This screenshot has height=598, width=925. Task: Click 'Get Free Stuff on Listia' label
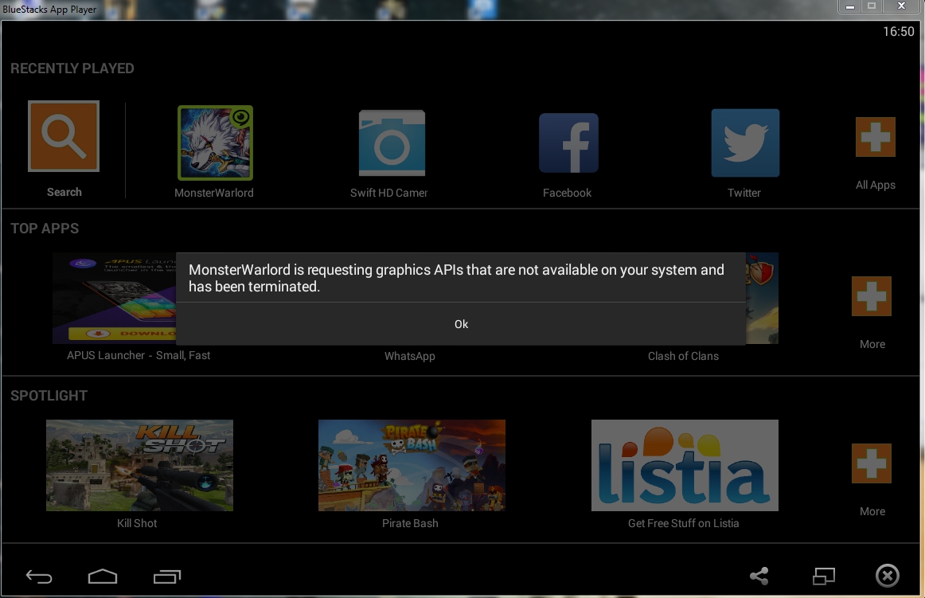tap(683, 523)
